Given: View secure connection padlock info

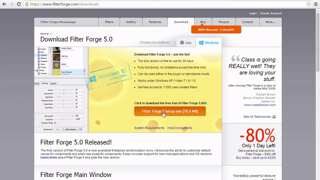Looking at the screenshot, I should [27, 4].
